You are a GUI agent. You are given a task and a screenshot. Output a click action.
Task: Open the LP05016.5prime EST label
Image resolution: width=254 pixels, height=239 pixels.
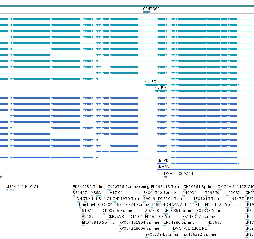209,199
